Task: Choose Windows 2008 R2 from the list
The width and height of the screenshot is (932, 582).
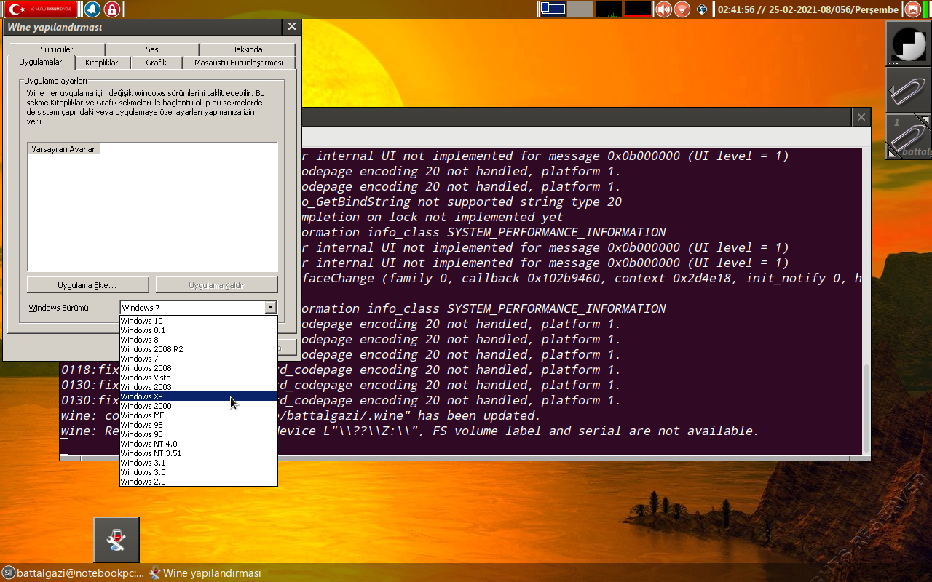Action: point(198,349)
